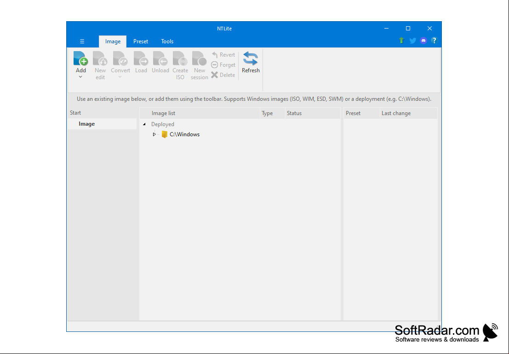Click the green update arrow icon

click(x=401, y=41)
